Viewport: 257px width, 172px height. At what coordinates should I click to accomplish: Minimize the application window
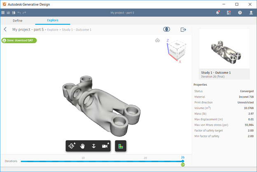[x=224, y=4]
